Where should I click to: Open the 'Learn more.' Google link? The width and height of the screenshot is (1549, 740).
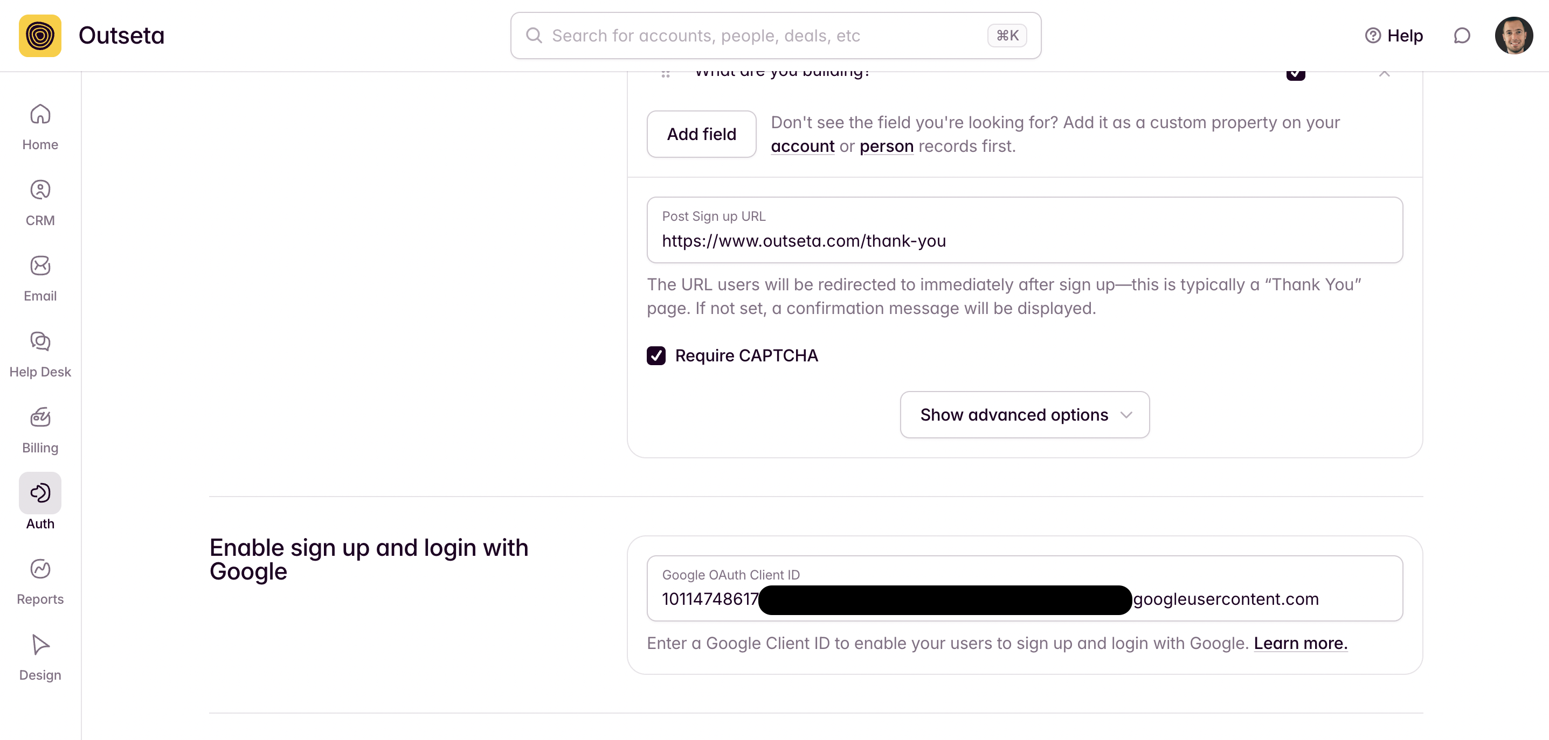(x=1301, y=643)
